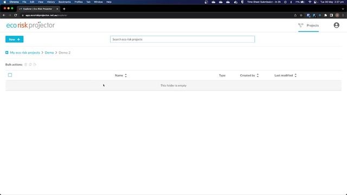This screenshot has width=347, height=195.
Task: Open the Projects tab in header
Action: [x=309, y=25]
